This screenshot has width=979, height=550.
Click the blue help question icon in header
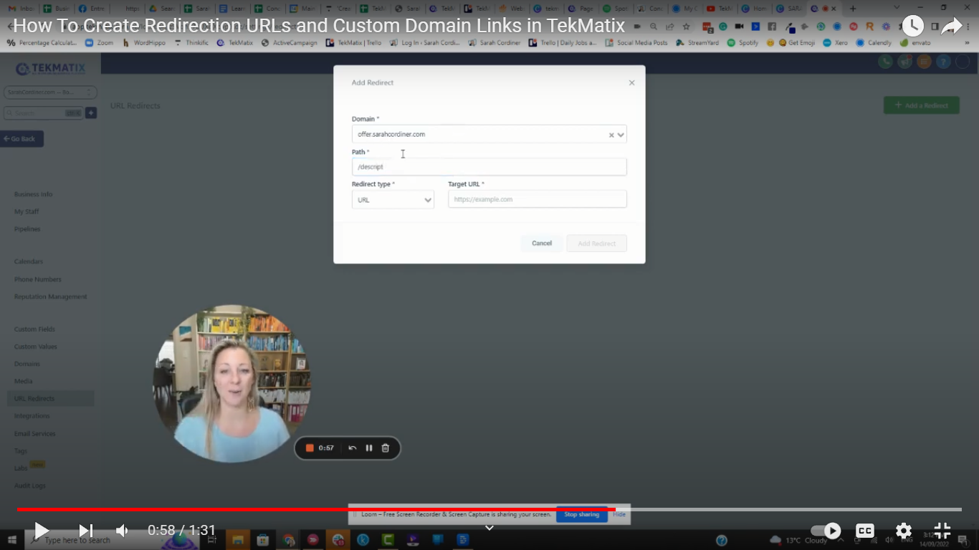coord(943,62)
